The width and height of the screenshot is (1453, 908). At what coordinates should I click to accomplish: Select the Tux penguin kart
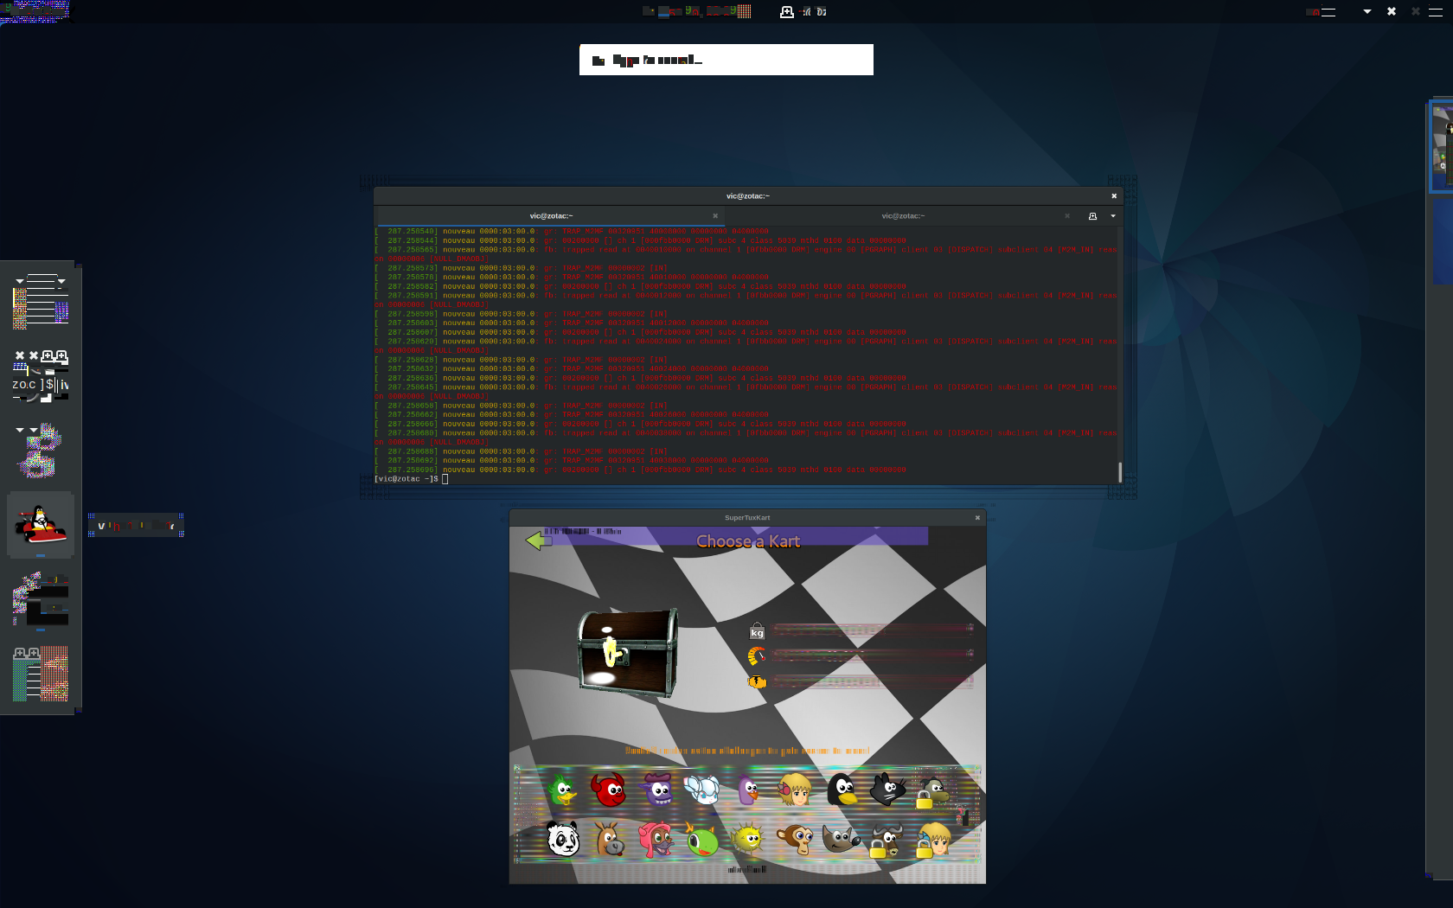[x=842, y=790]
